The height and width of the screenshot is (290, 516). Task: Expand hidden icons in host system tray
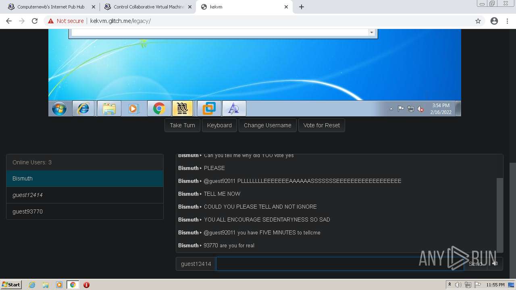pyautogui.click(x=449, y=285)
